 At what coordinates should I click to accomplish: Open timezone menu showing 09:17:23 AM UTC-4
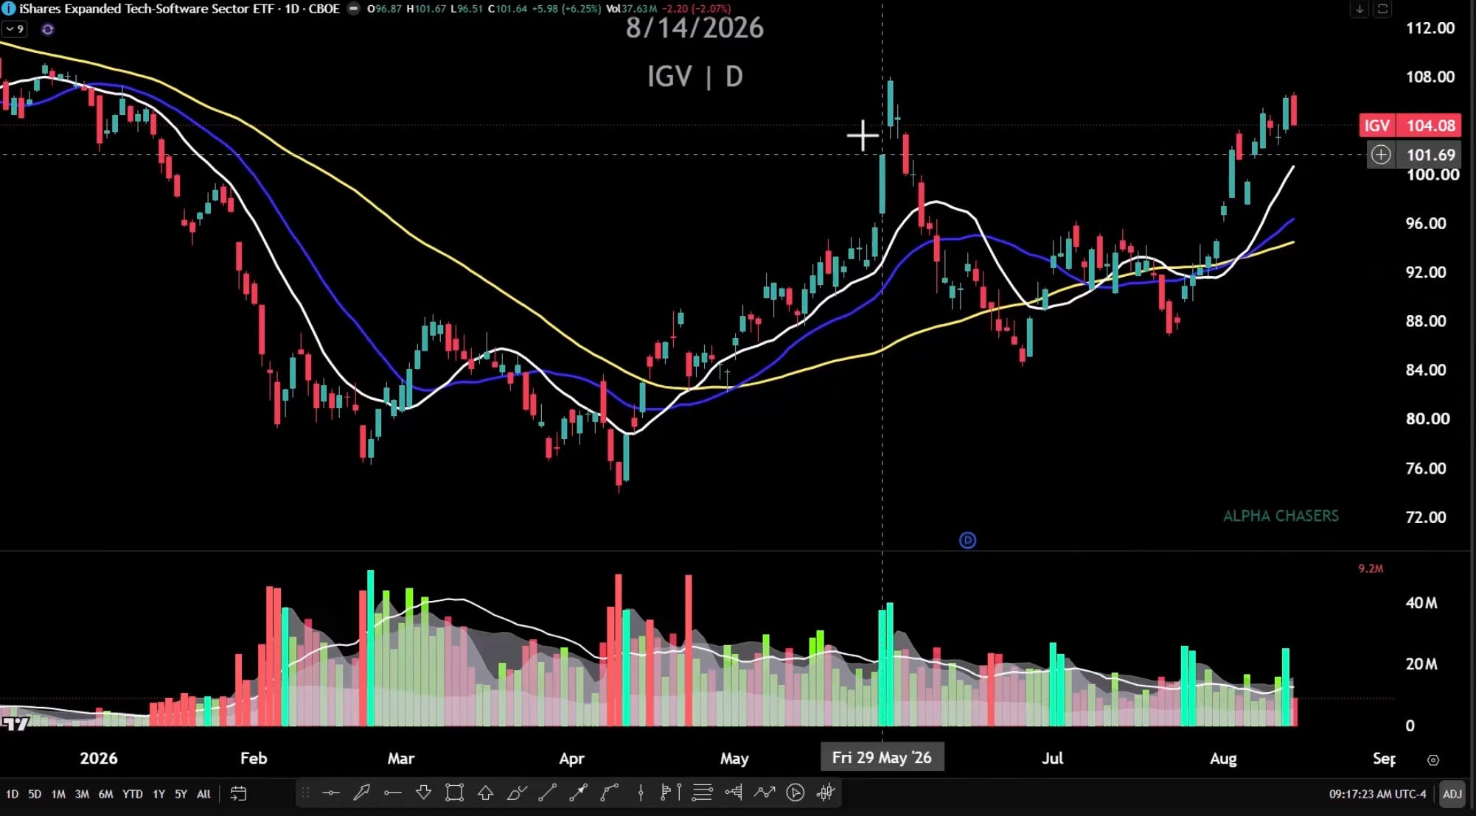1377,794
